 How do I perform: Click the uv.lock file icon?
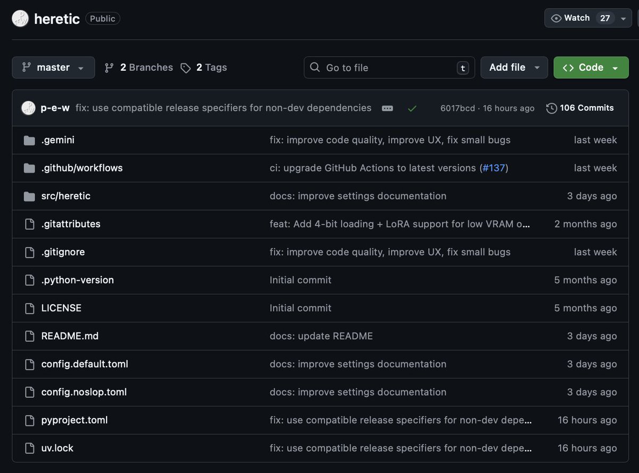point(30,448)
